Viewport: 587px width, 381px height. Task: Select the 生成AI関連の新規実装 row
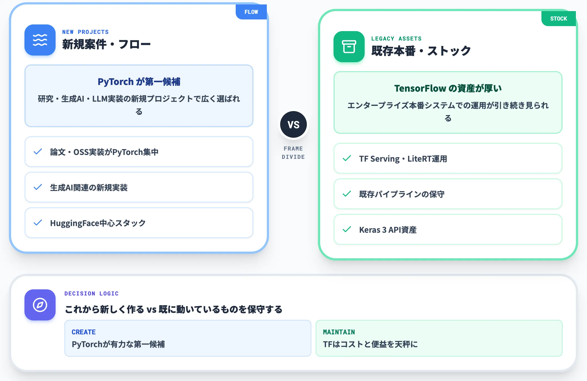tap(139, 187)
